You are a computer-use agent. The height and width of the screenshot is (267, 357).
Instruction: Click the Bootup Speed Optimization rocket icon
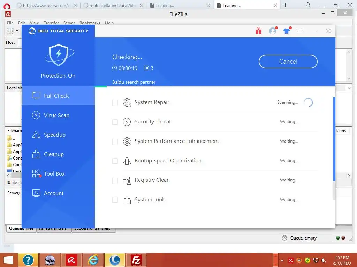[x=127, y=161]
